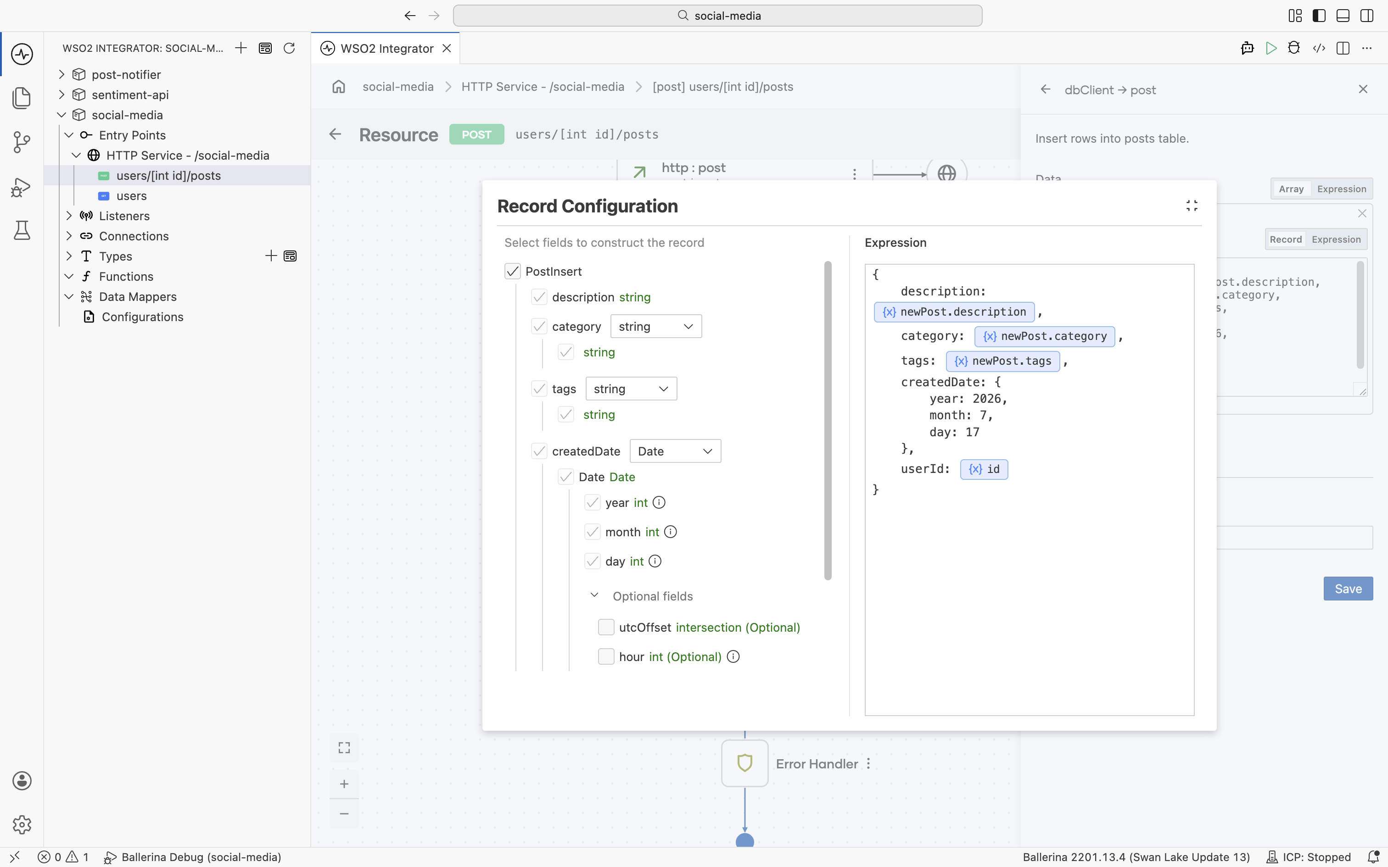Image resolution: width=1388 pixels, height=867 pixels.
Task: Collapse the Optional fields section
Action: (x=594, y=596)
